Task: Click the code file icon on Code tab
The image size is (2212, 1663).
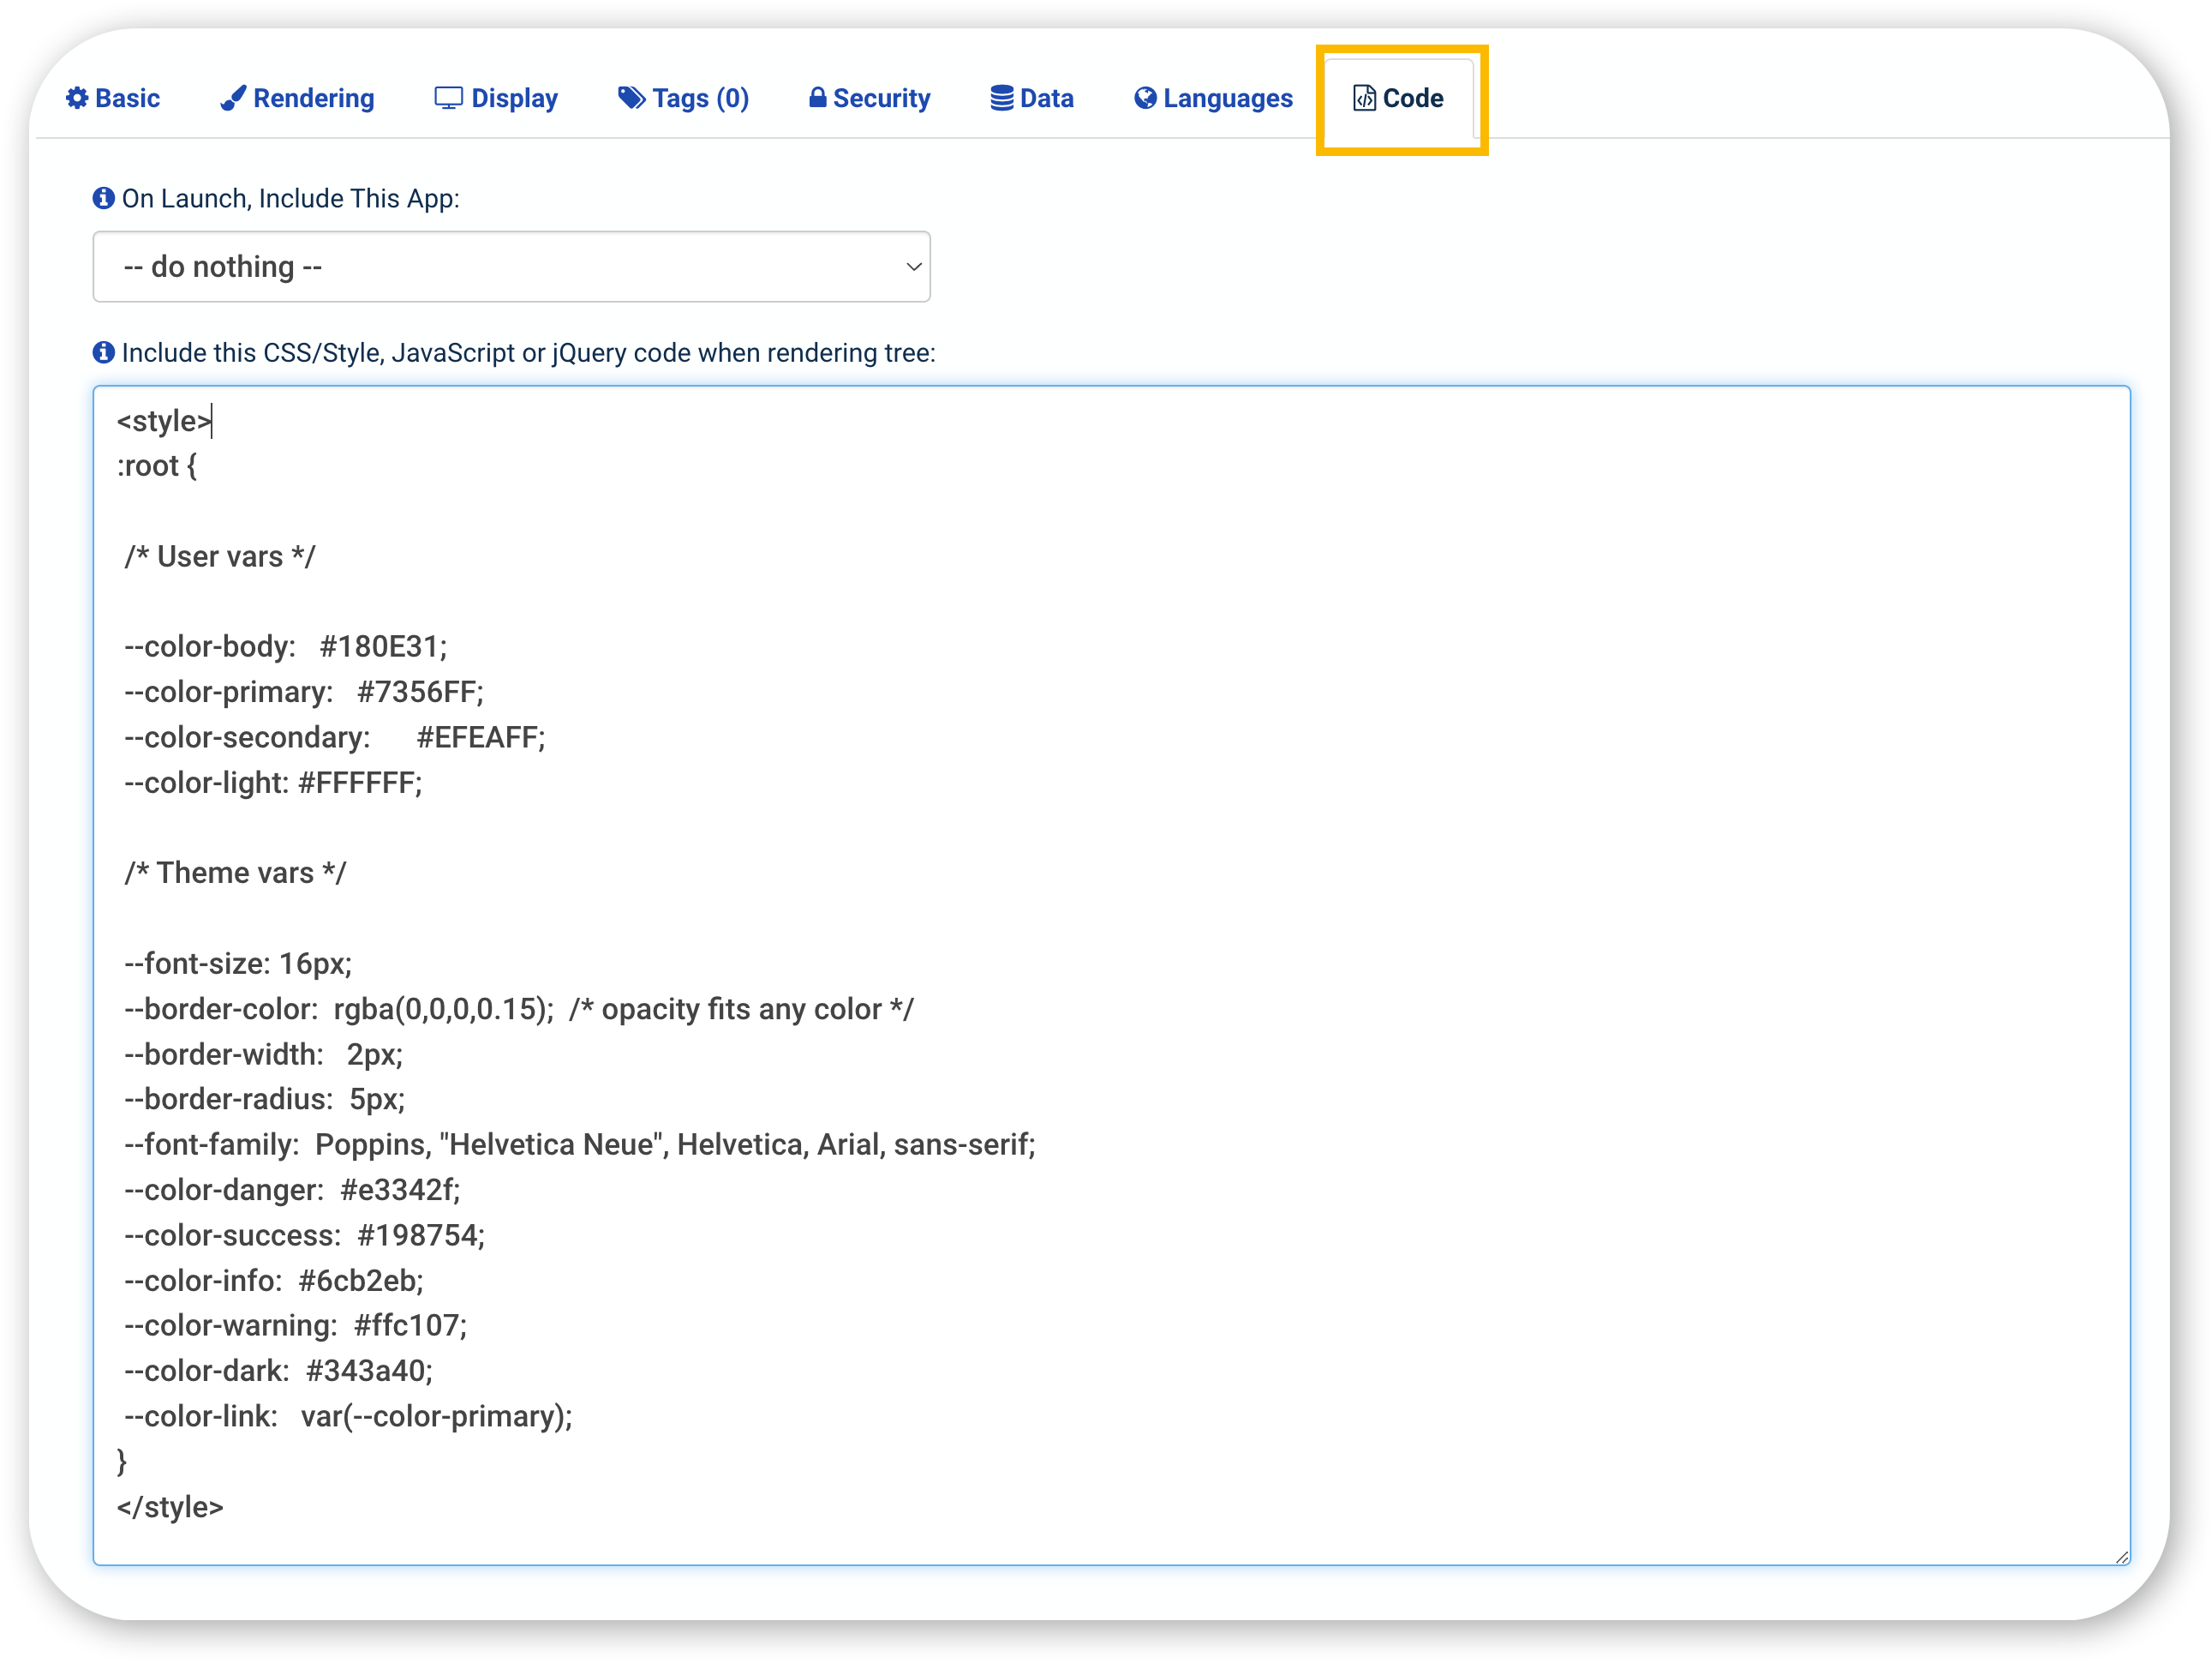Action: pyautogui.click(x=1364, y=98)
